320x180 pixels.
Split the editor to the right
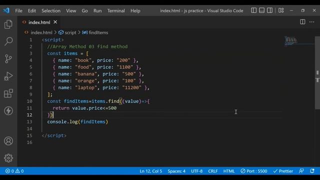tap(302, 22)
